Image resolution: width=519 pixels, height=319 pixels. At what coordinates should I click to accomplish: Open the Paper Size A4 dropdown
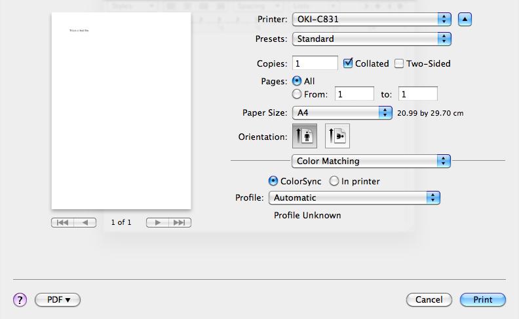pyautogui.click(x=342, y=112)
